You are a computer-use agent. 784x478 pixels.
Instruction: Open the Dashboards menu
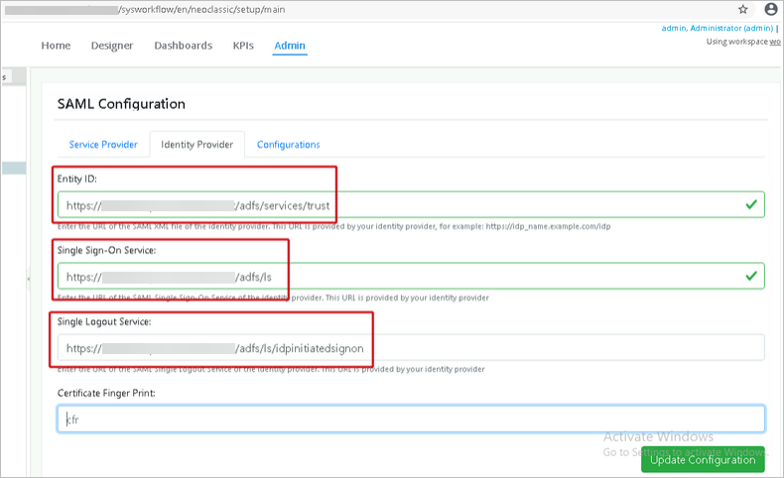tap(183, 46)
